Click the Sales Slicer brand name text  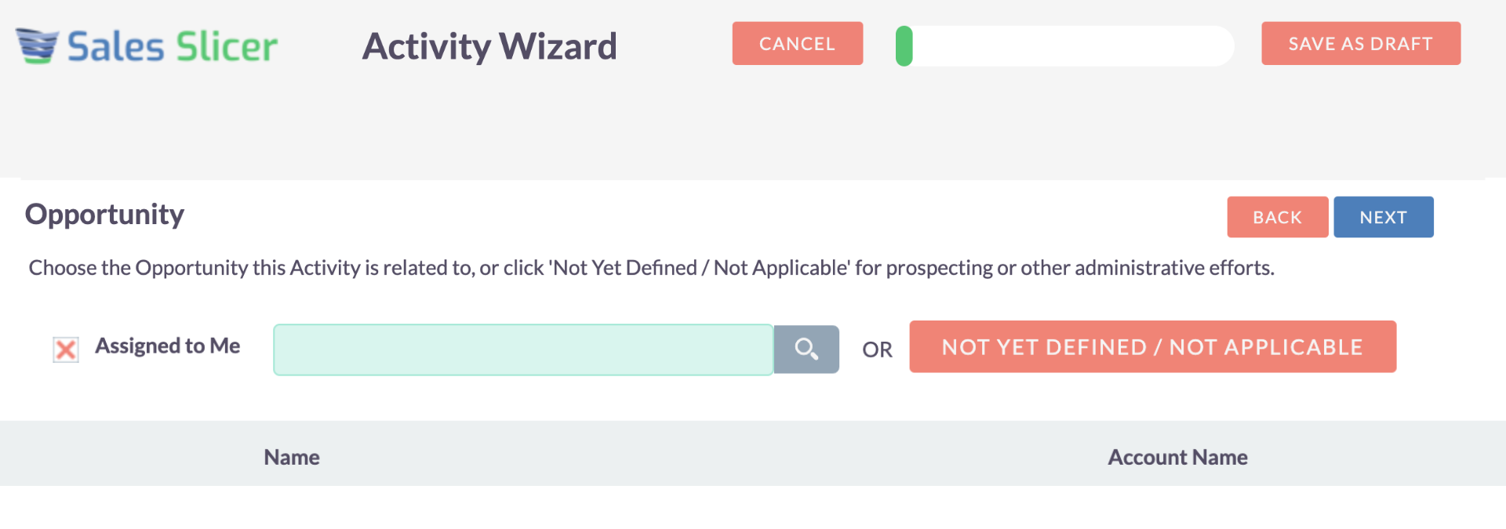tap(173, 46)
